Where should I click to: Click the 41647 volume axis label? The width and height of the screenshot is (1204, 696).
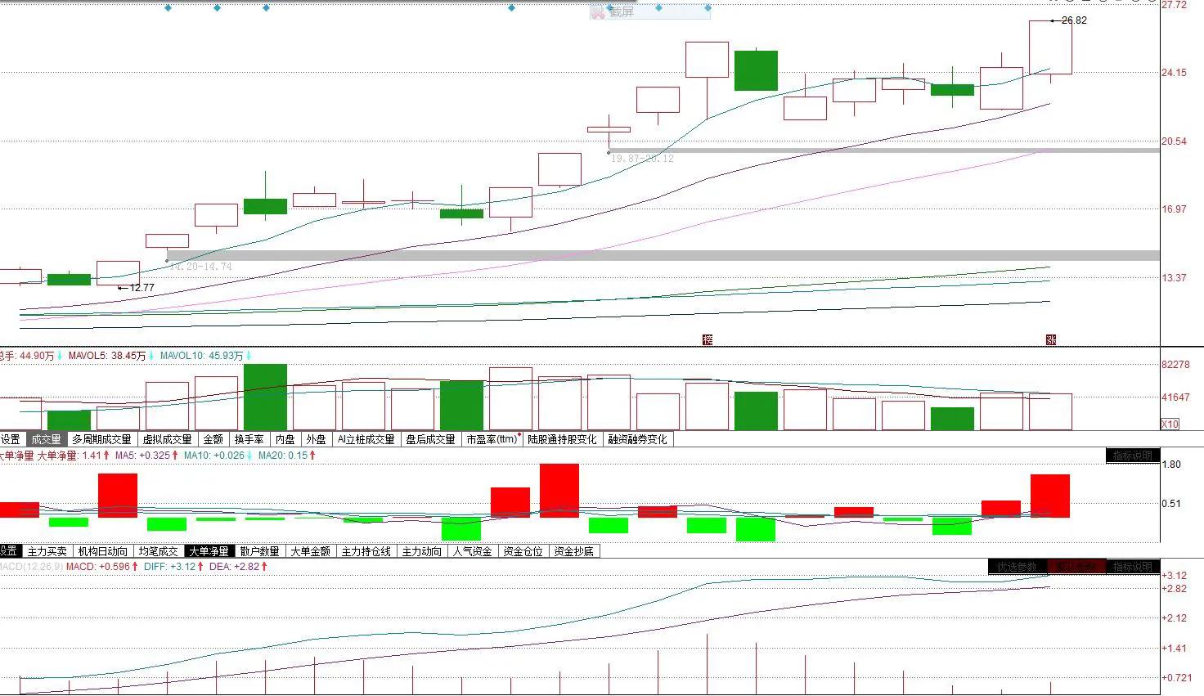(1175, 397)
